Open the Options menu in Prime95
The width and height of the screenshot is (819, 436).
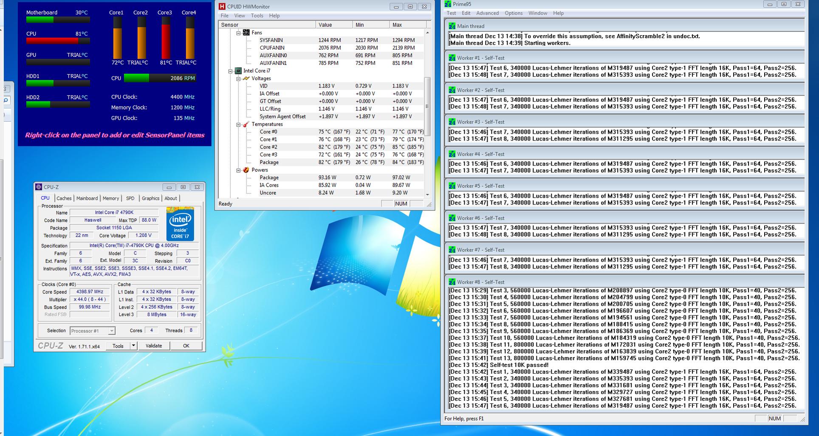point(514,13)
